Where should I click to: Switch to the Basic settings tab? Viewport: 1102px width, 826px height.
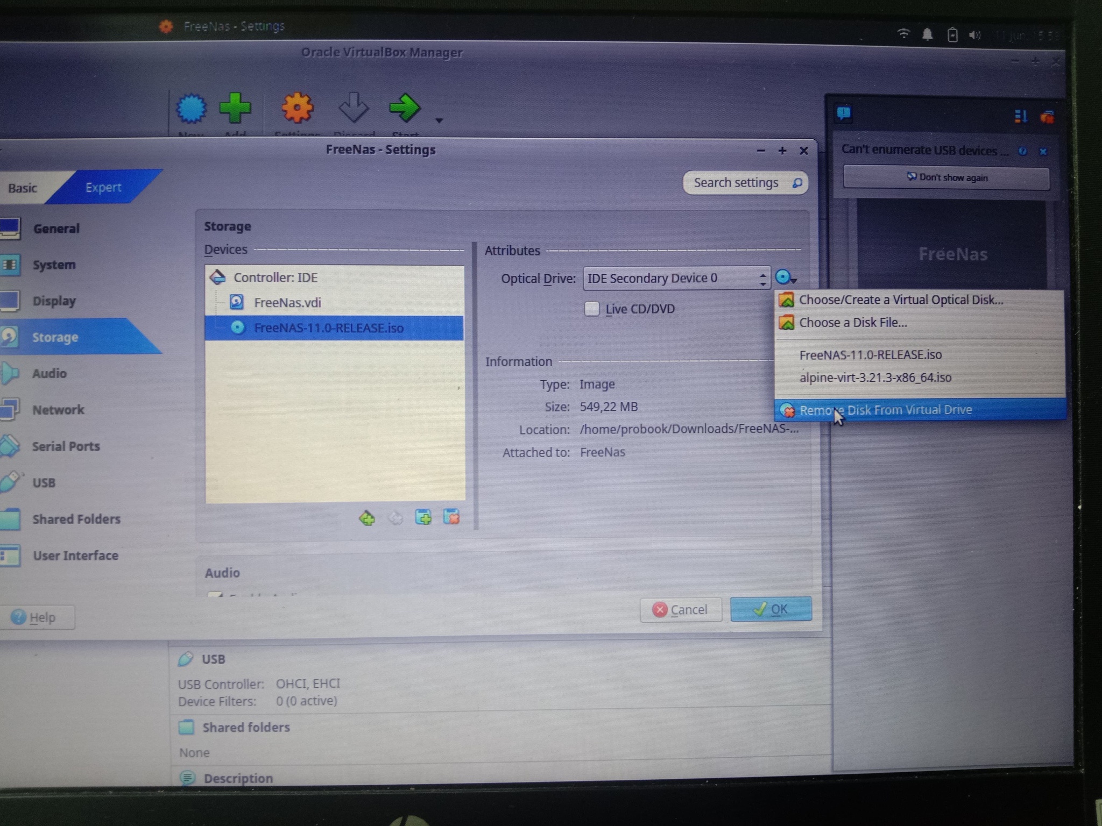(23, 188)
